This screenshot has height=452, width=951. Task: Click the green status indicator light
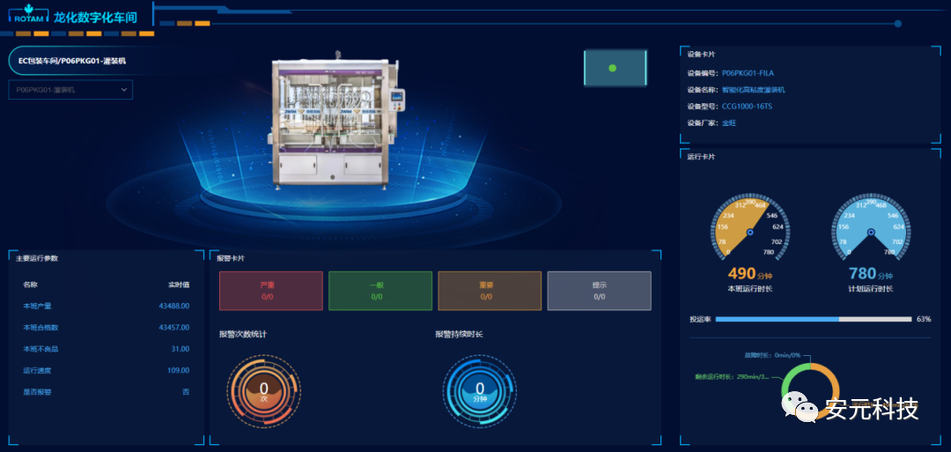612,68
